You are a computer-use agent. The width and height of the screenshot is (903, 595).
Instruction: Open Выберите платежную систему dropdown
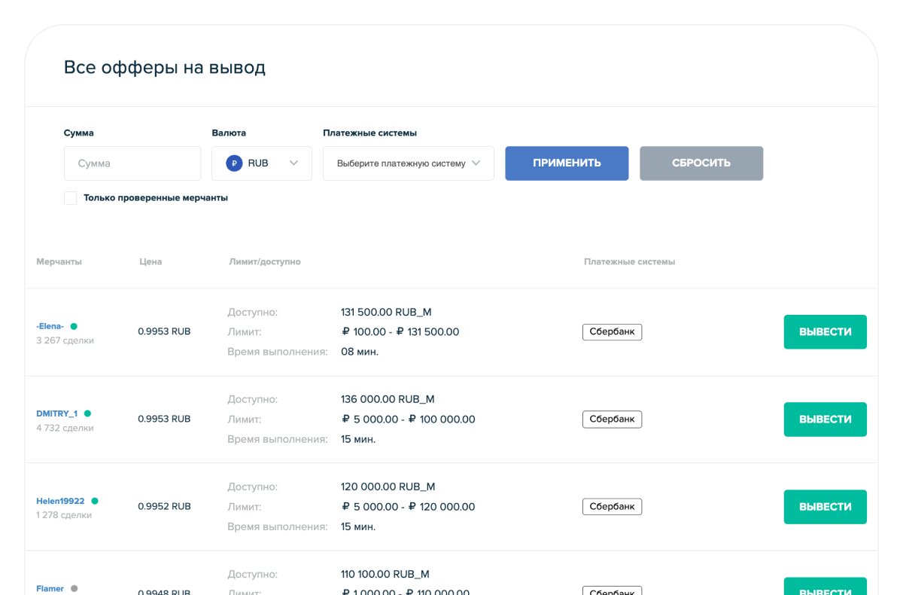click(x=408, y=163)
